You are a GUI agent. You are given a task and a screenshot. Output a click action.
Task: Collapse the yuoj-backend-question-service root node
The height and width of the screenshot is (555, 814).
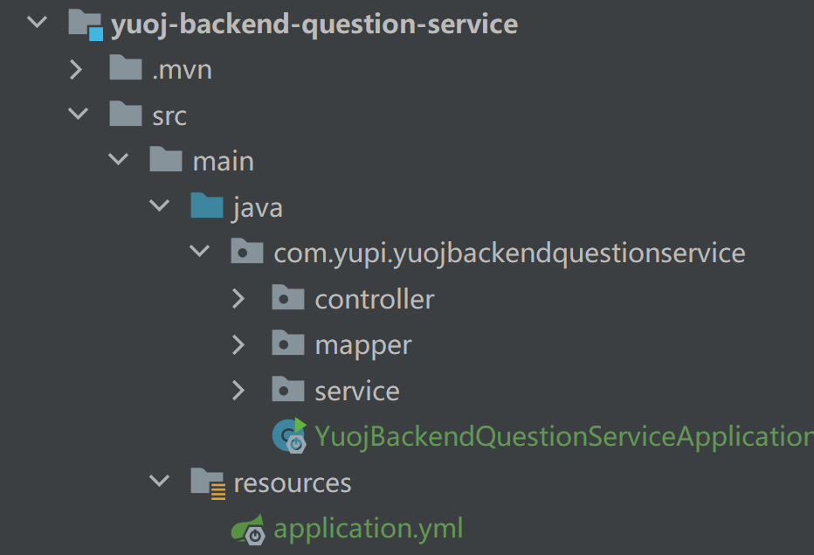coord(37,24)
